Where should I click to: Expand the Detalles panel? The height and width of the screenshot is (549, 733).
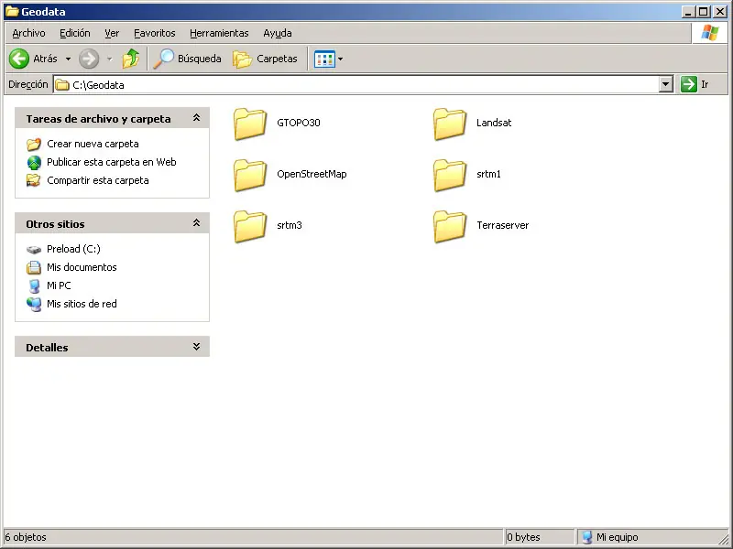(197, 347)
